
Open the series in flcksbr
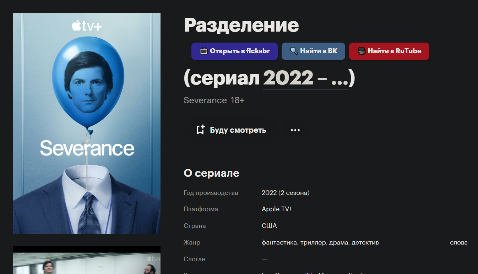(234, 51)
